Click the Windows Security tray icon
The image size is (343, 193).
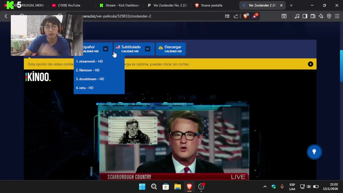pos(274,187)
